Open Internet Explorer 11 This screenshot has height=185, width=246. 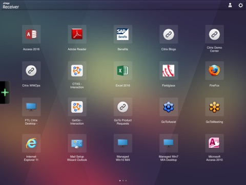click(31, 143)
